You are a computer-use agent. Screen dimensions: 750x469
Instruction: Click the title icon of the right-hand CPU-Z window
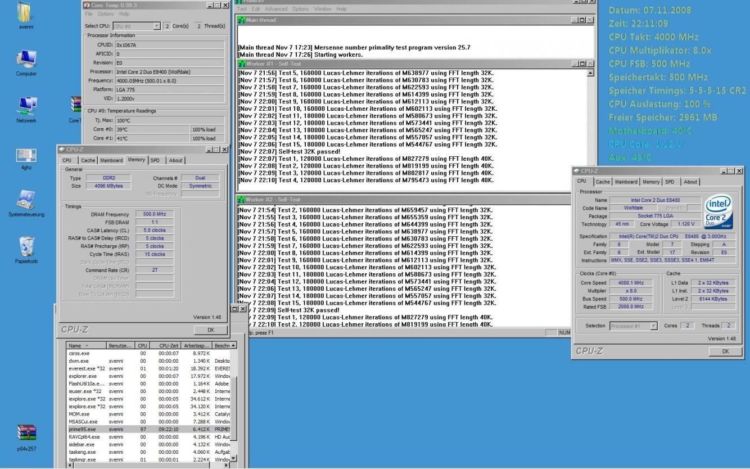pos(576,170)
